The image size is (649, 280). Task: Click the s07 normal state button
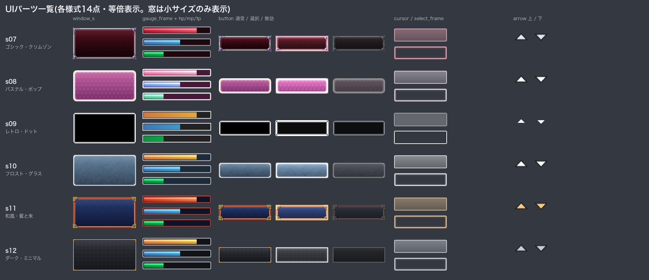coord(245,44)
